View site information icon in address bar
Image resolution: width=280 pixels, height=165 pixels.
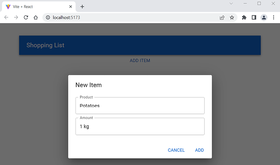[x=48, y=17]
